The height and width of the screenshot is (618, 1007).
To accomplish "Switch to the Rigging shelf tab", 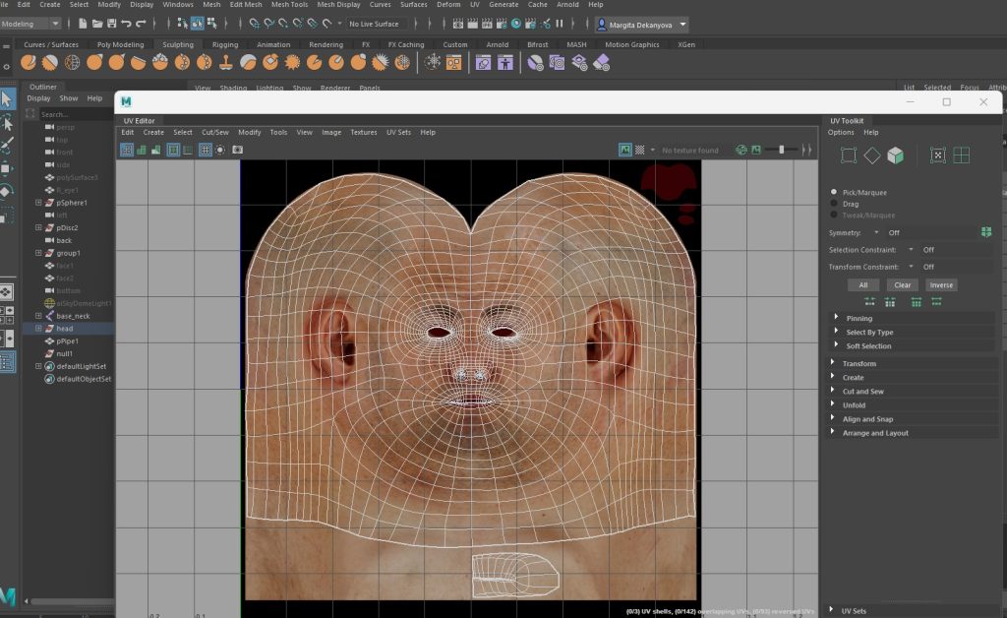I will point(225,44).
